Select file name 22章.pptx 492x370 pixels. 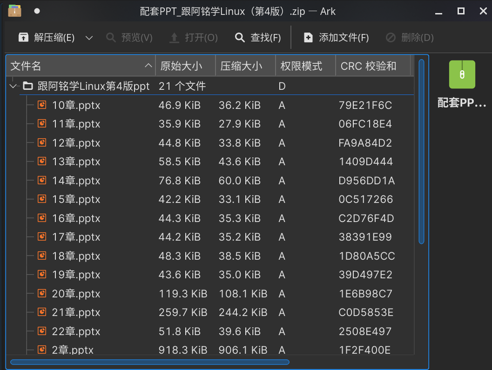[x=76, y=331]
